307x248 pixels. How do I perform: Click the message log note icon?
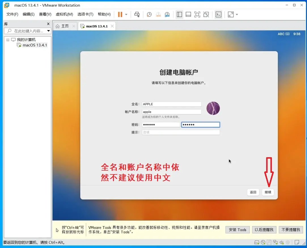pos(297,243)
